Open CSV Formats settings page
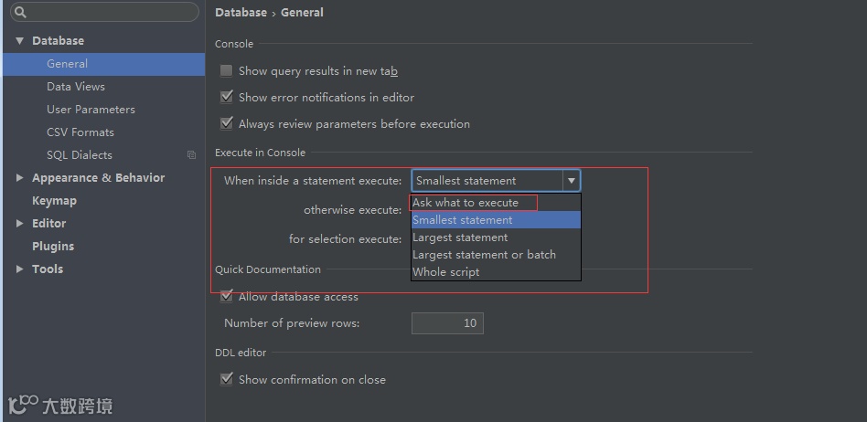 click(x=80, y=132)
